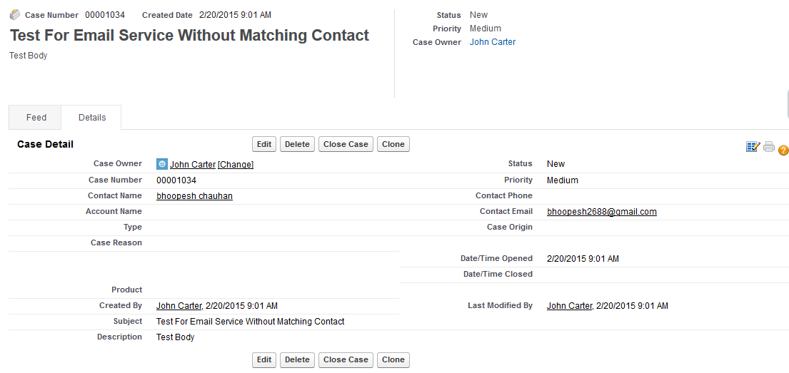
Task: Open John Carter link in Last Modified By
Action: (x=569, y=306)
